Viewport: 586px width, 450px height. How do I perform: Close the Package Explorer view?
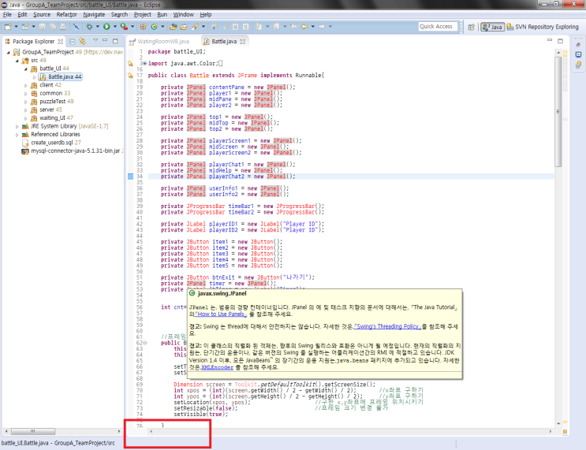pos(61,42)
